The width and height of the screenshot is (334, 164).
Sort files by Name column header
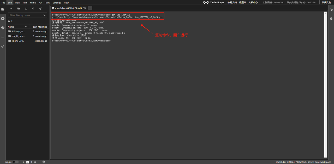click(11, 27)
